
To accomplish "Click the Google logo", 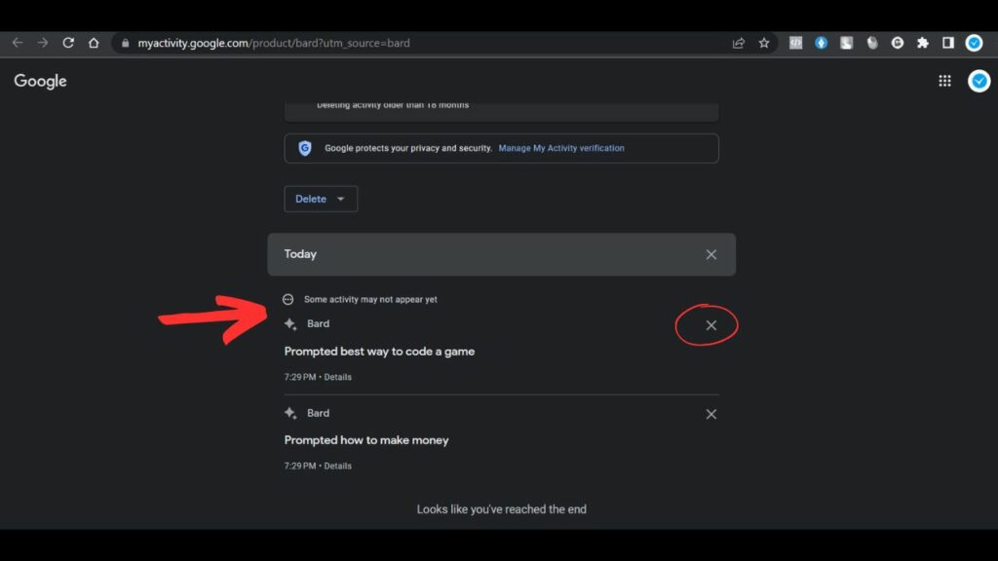I will pyautogui.click(x=40, y=82).
